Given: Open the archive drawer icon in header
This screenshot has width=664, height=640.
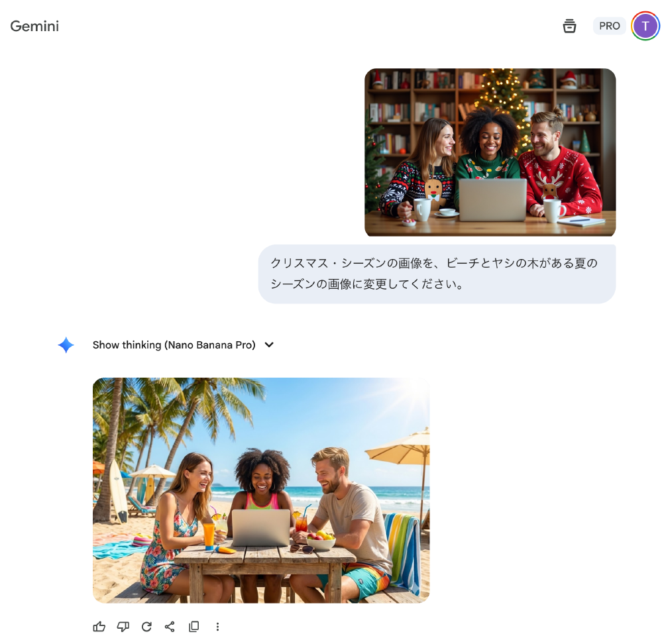Looking at the screenshot, I should [569, 27].
